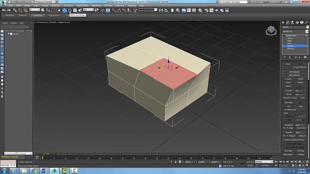
Task: Open the Rendering menu
Action: pos(96,5)
